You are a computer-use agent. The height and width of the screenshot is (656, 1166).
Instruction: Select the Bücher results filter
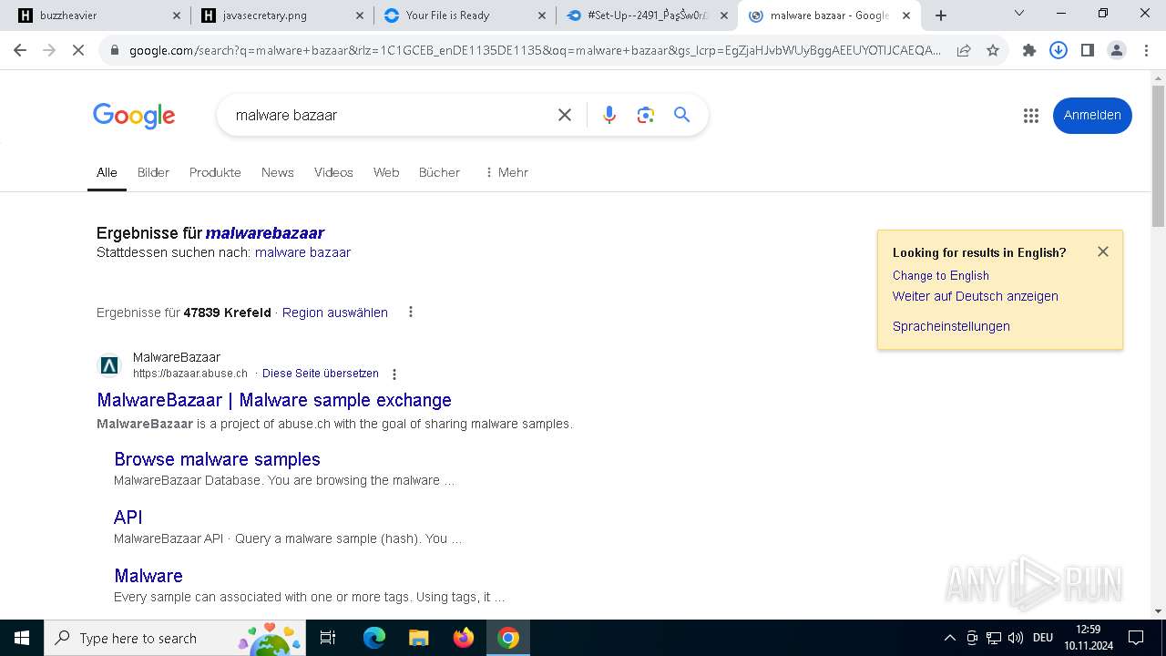439,172
